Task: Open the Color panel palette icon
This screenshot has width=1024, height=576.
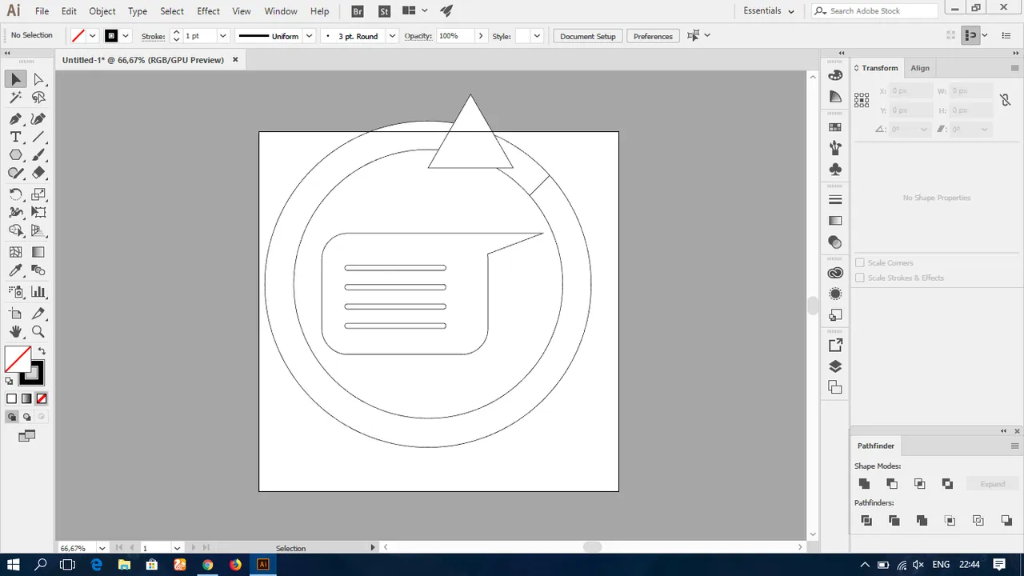Action: pyautogui.click(x=835, y=75)
